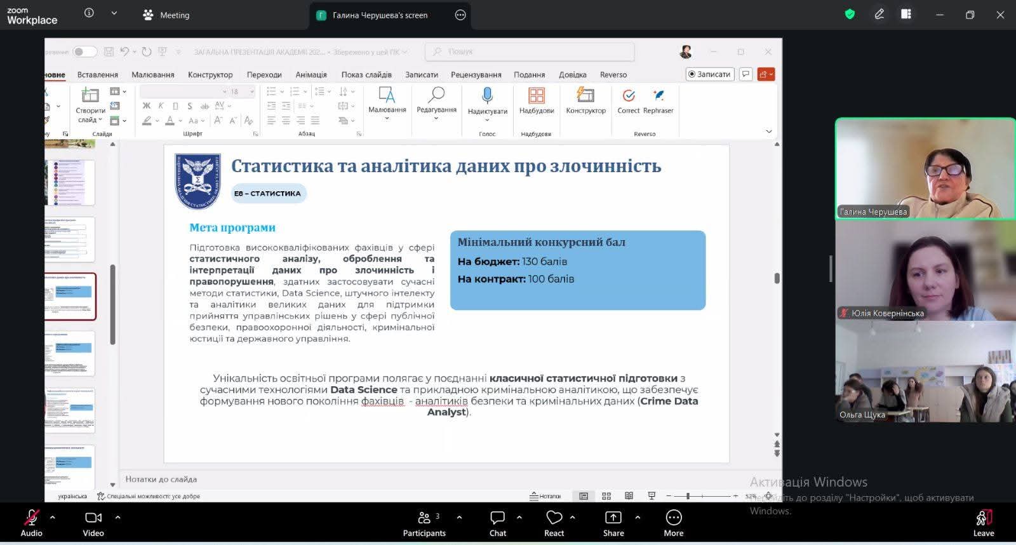The height and width of the screenshot is (545, 1016).
Task: Open Zoom Participants list
Action: coord(424,523)
